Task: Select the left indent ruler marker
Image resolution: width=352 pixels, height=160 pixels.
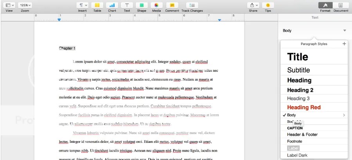Action: pos(59,20)
